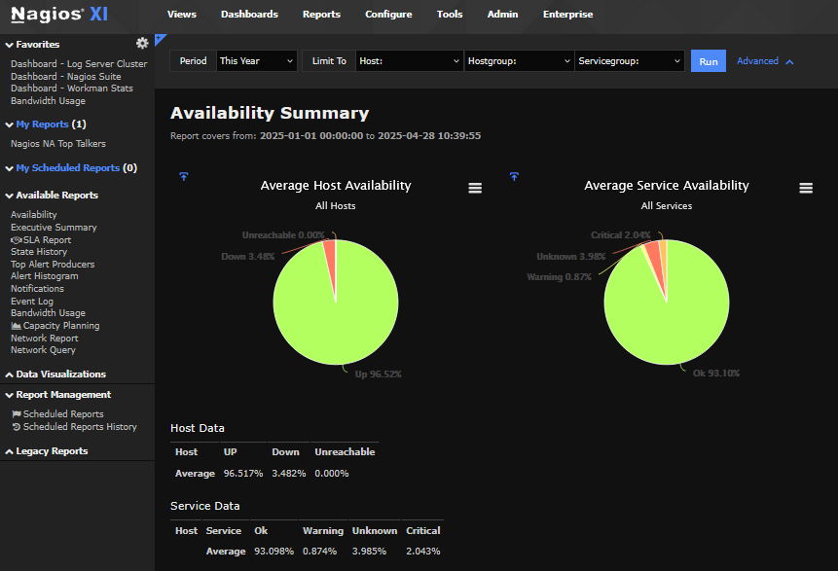Image resolution: width=838 pixels, height=571 pixels.
Task: Open the Hostgroup filter dropdown
Action: (519, 61)
